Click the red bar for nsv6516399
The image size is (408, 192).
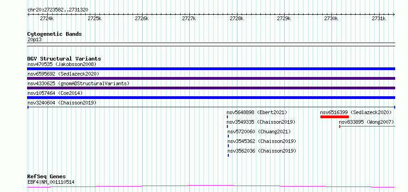point(334,117)
